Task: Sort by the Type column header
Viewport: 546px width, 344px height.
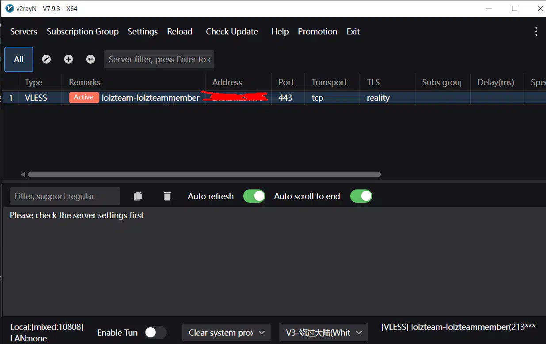Action: tap(39, 82)
